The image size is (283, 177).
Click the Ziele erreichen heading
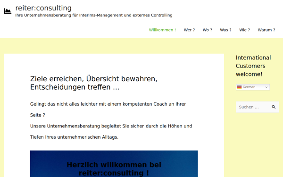(x=94, y=83)
